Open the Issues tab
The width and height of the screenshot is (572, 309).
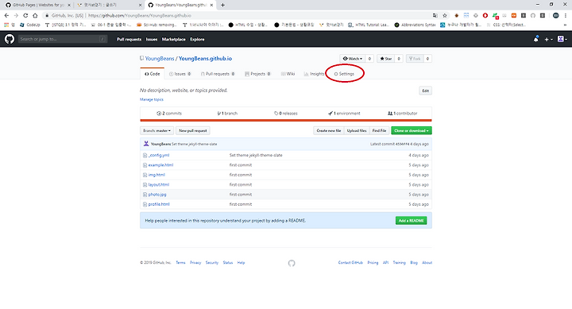click(180, 74)
